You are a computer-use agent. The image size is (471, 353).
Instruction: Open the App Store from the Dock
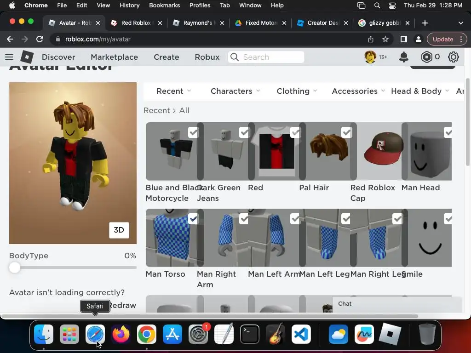(172, 334)
